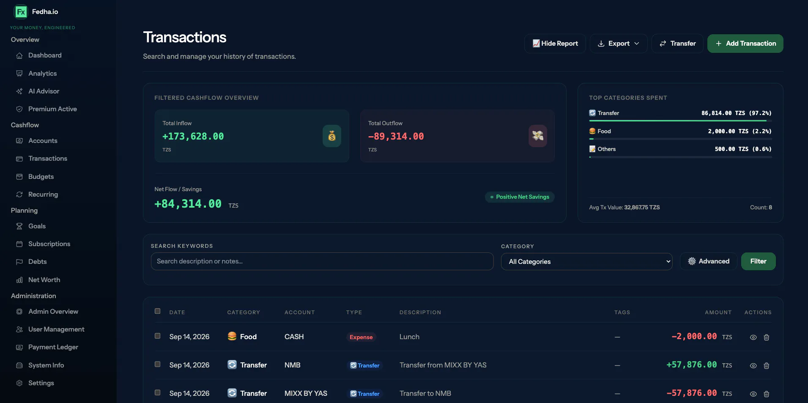
Task: Click the Expense type badge for Lunch
Action: 361,337
